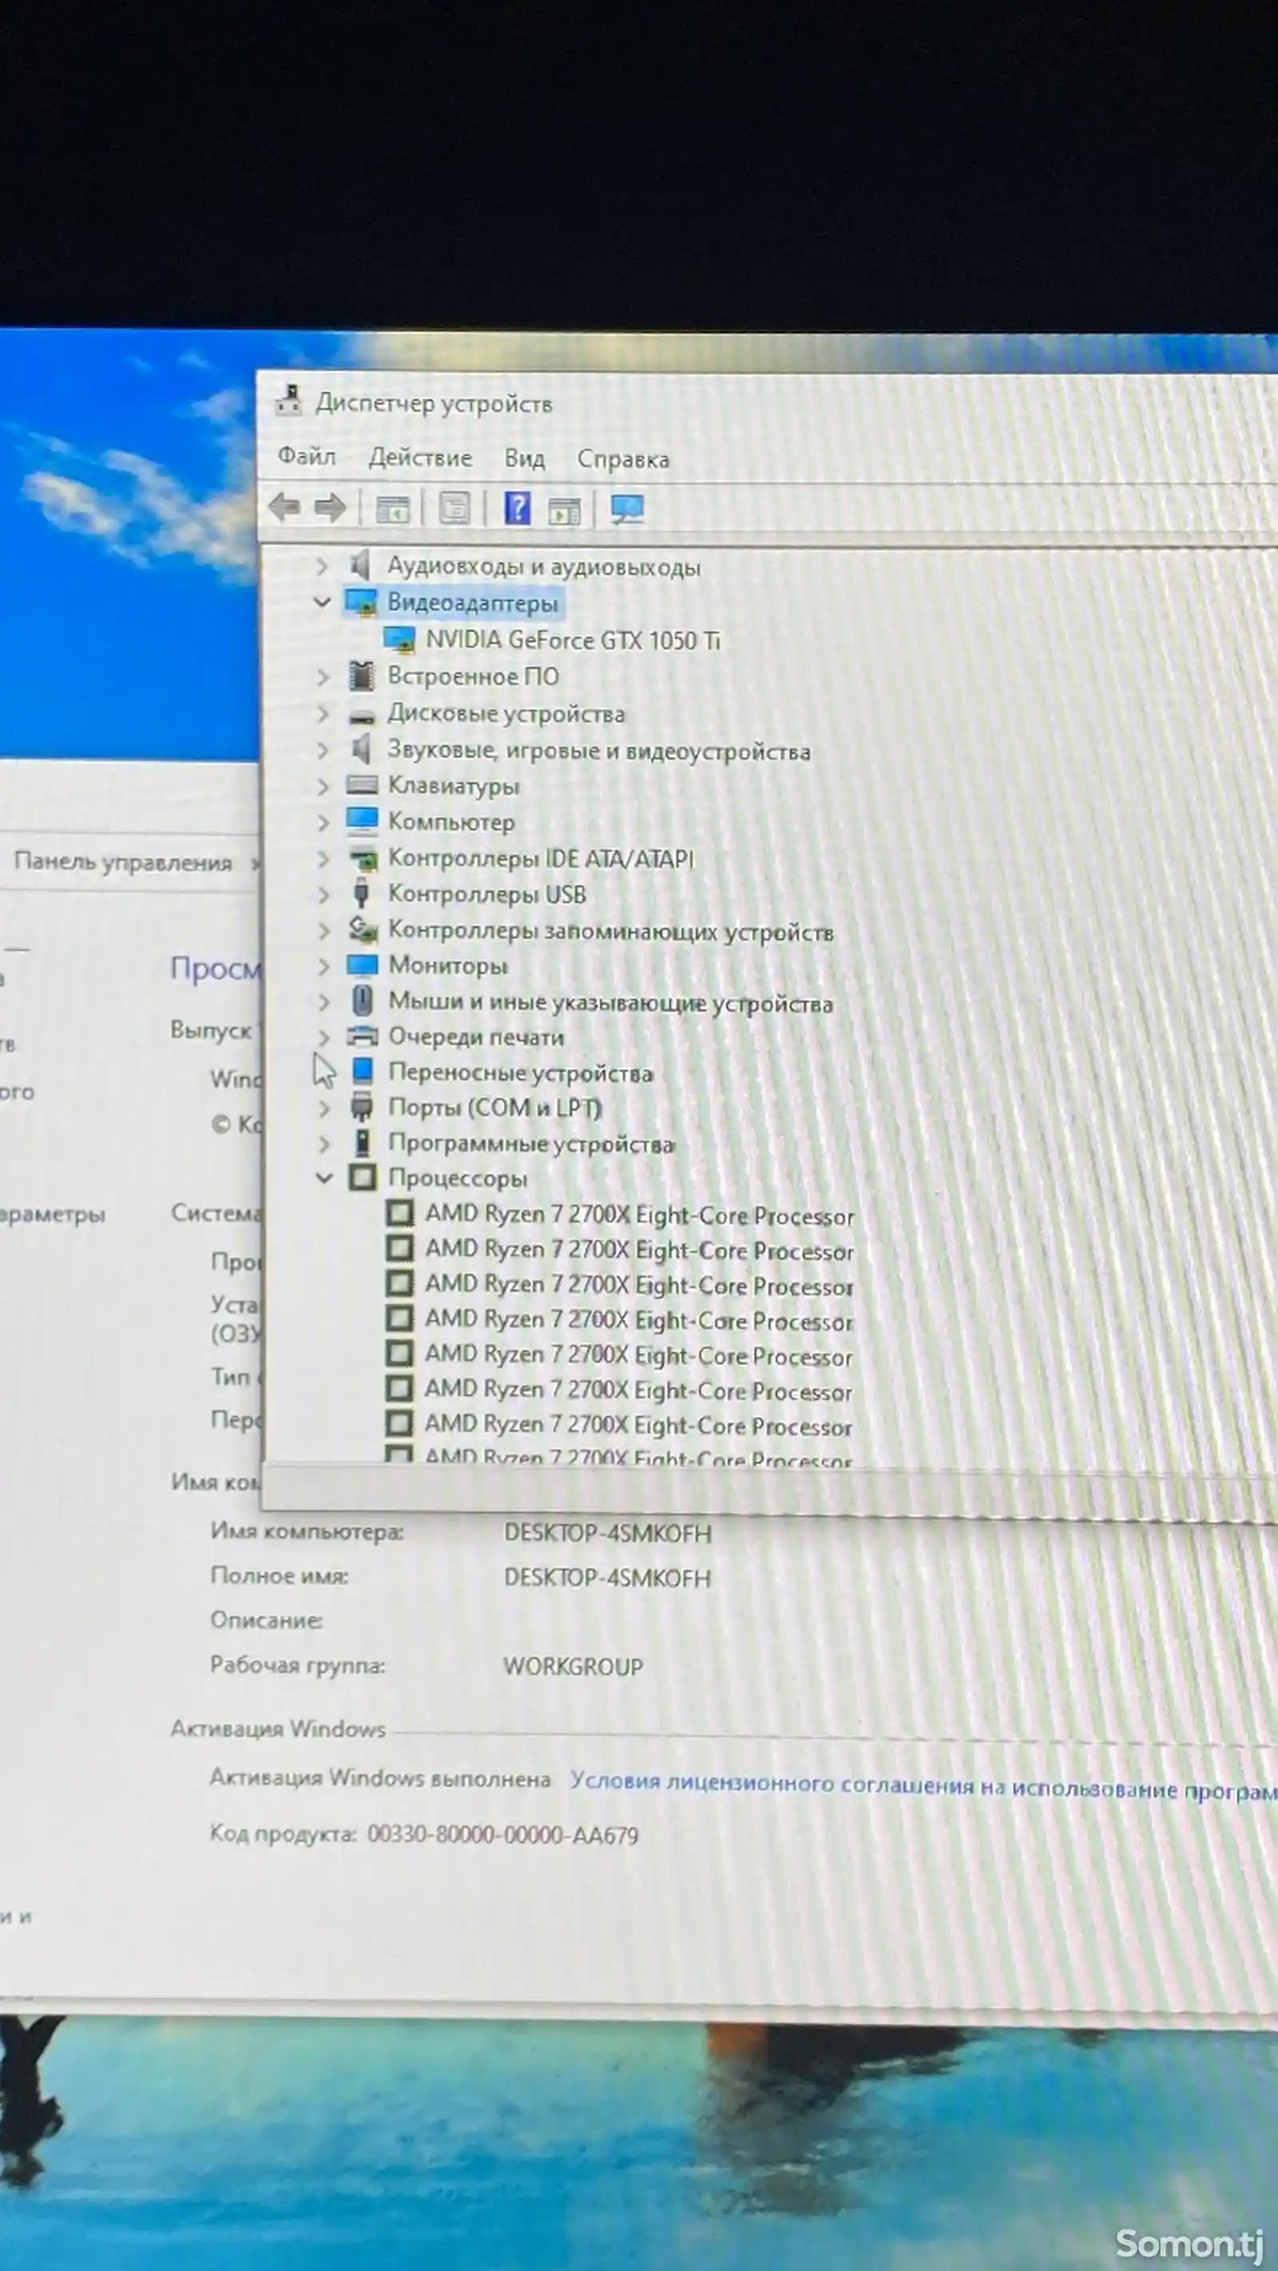Select the NVIDIA GeForce GTX 1050 Ti device
This screenshot has height=2271, width=1278.
coord(573,640)
